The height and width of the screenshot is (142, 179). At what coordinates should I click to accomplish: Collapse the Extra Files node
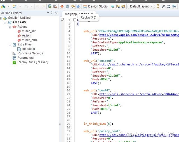pos(10,45)
